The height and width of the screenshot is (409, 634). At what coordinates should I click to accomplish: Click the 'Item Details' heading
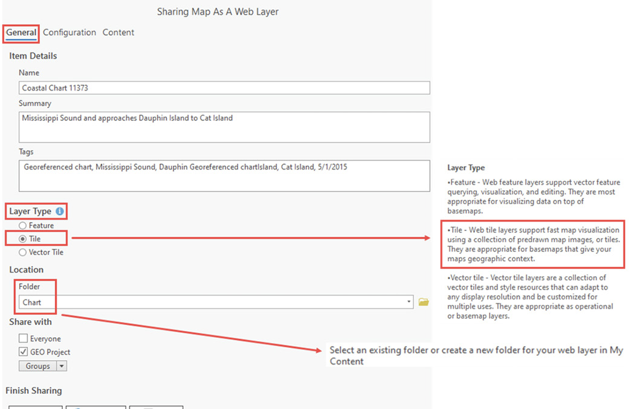click(33, 56)
